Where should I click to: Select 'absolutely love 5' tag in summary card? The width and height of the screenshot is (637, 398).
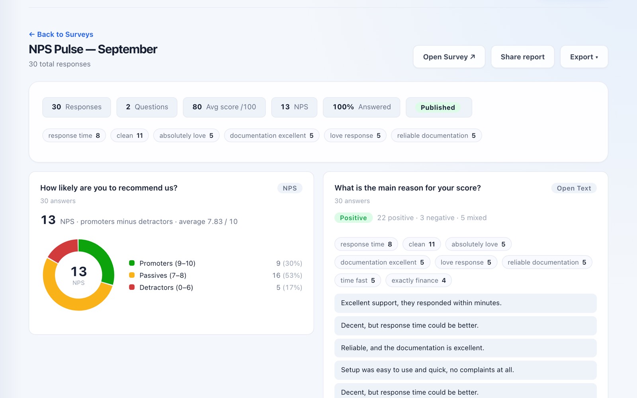pyautogui.click(x=186, y=135)
